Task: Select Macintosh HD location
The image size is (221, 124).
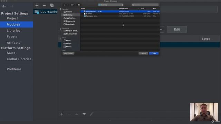Action: 71,34
